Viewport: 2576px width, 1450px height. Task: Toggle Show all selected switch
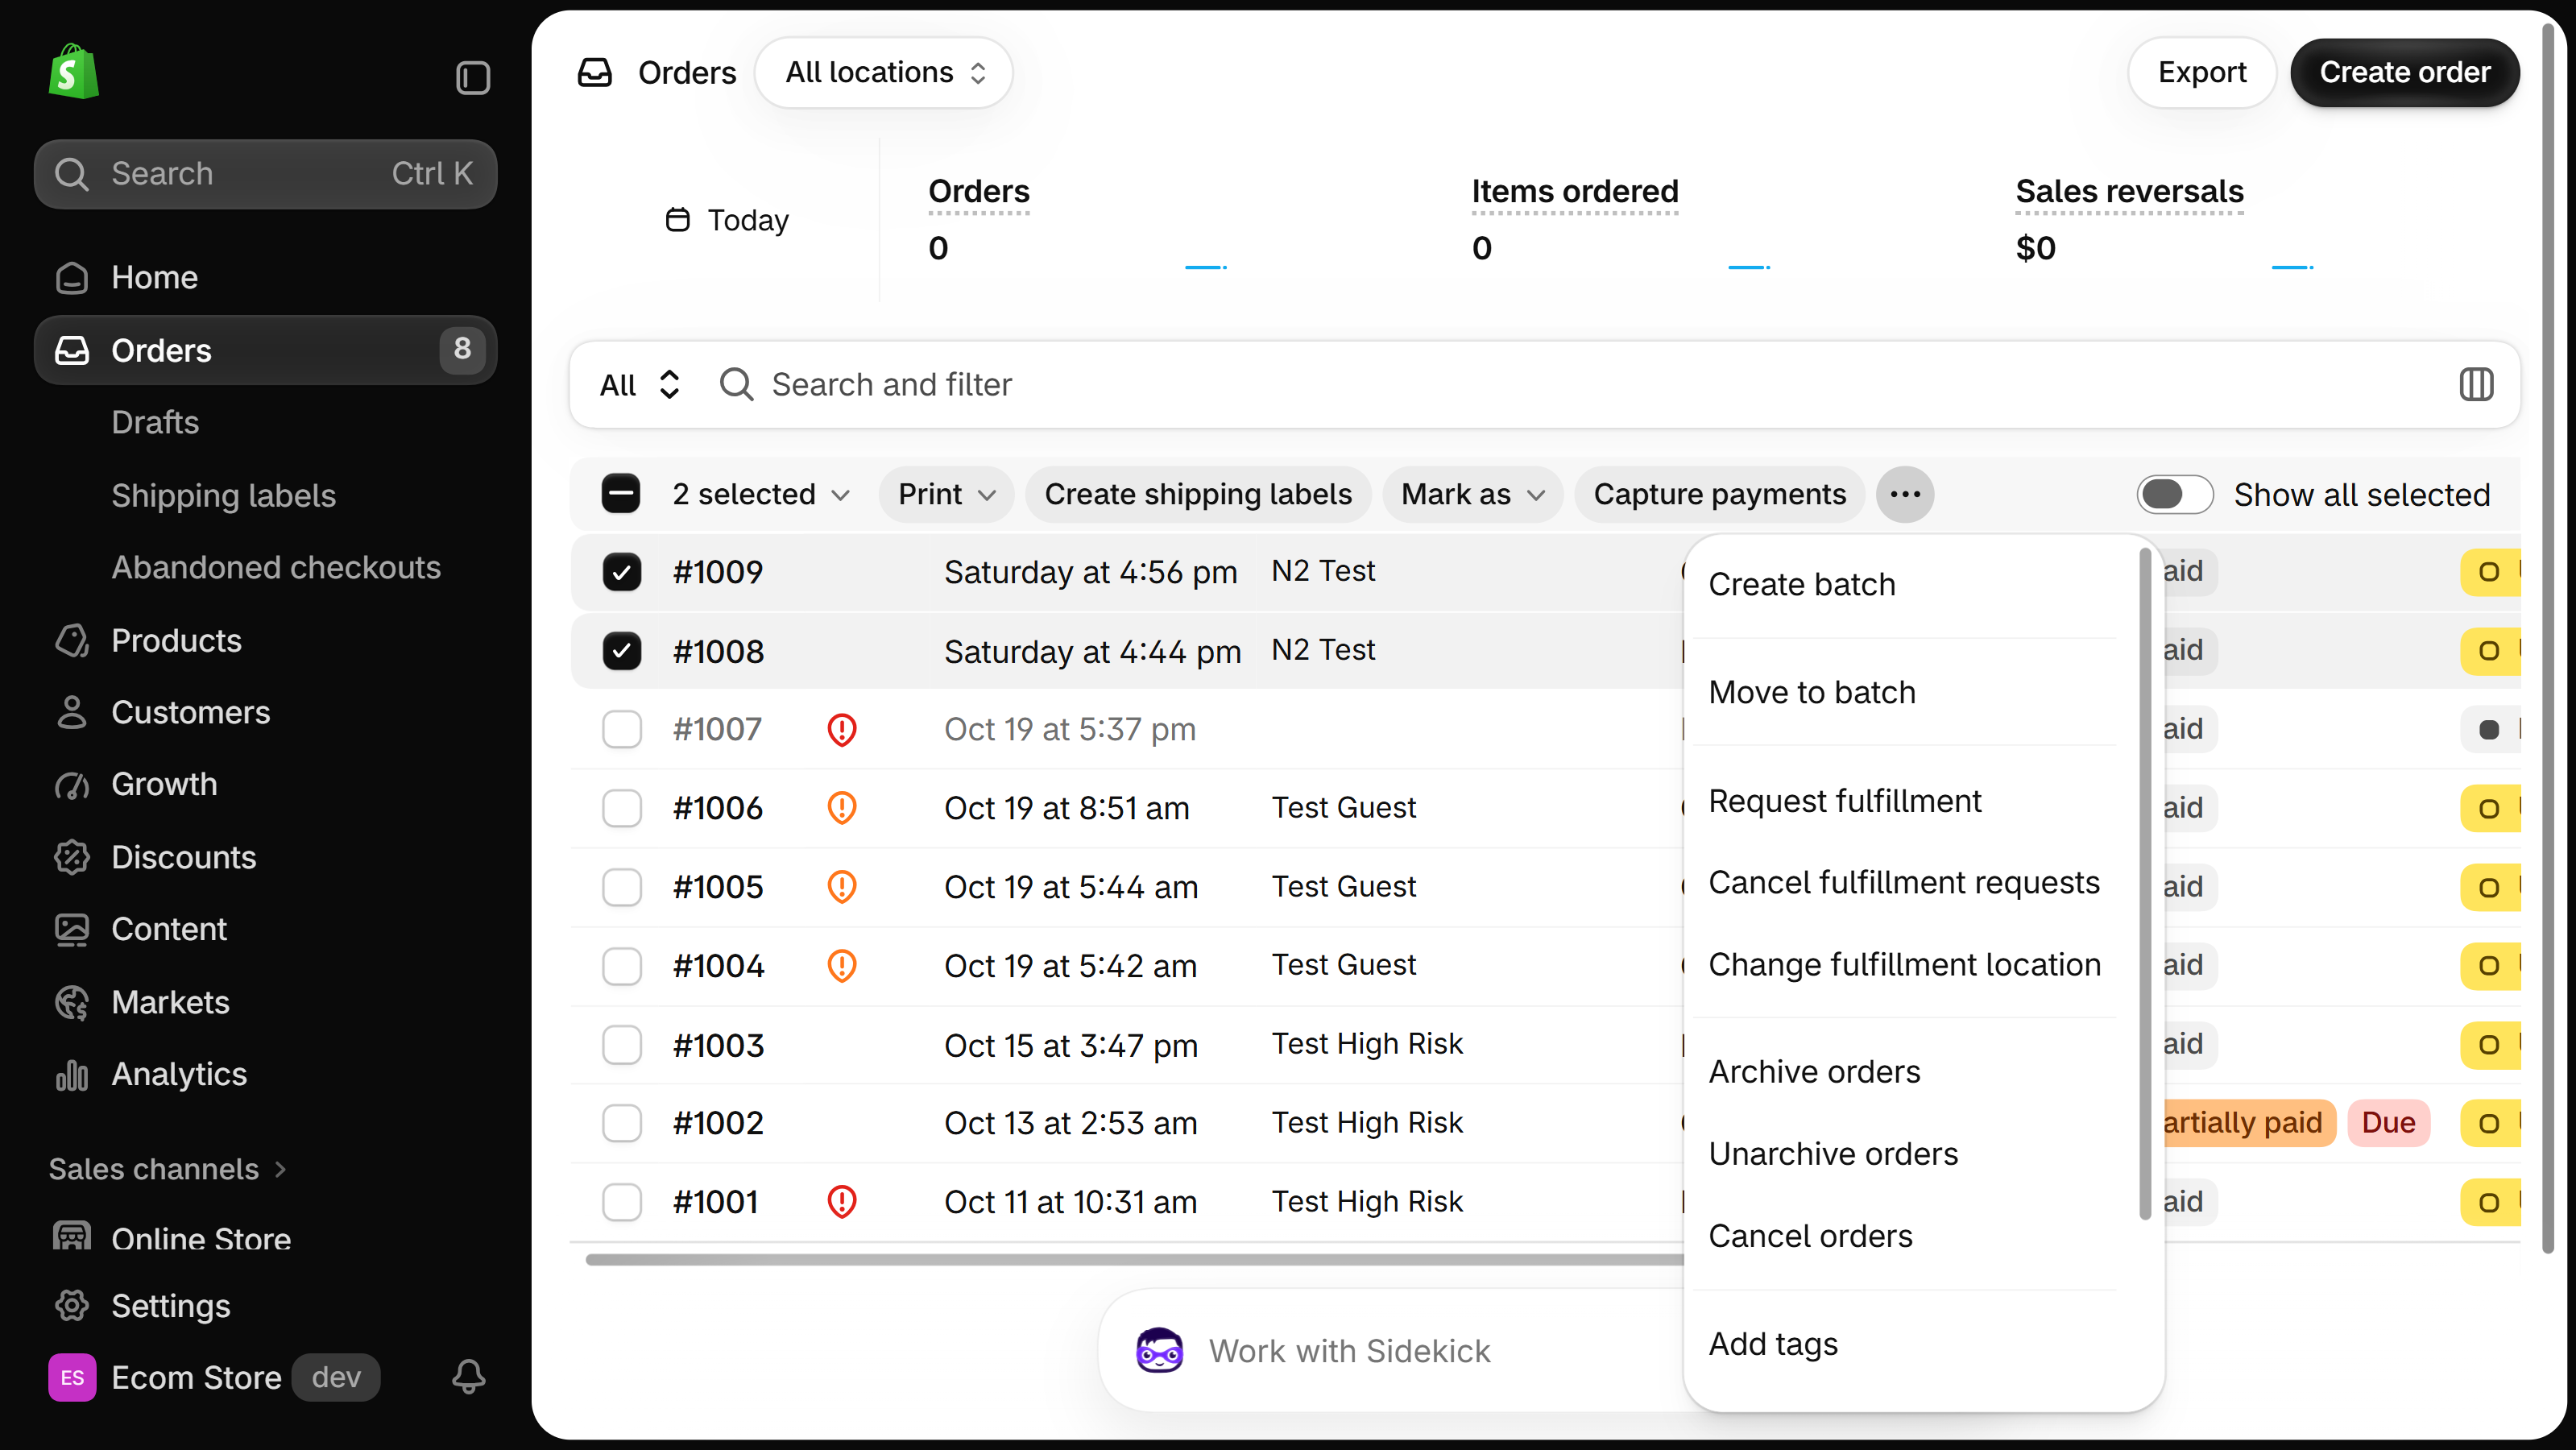point(2174,494)
